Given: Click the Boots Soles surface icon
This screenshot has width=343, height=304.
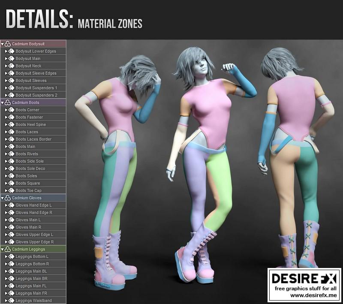Looking at the screenshot, I should [x=11, y=176].
